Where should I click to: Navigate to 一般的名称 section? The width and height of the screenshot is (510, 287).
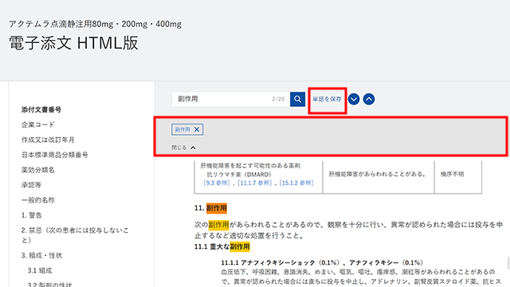coord(37,200)
